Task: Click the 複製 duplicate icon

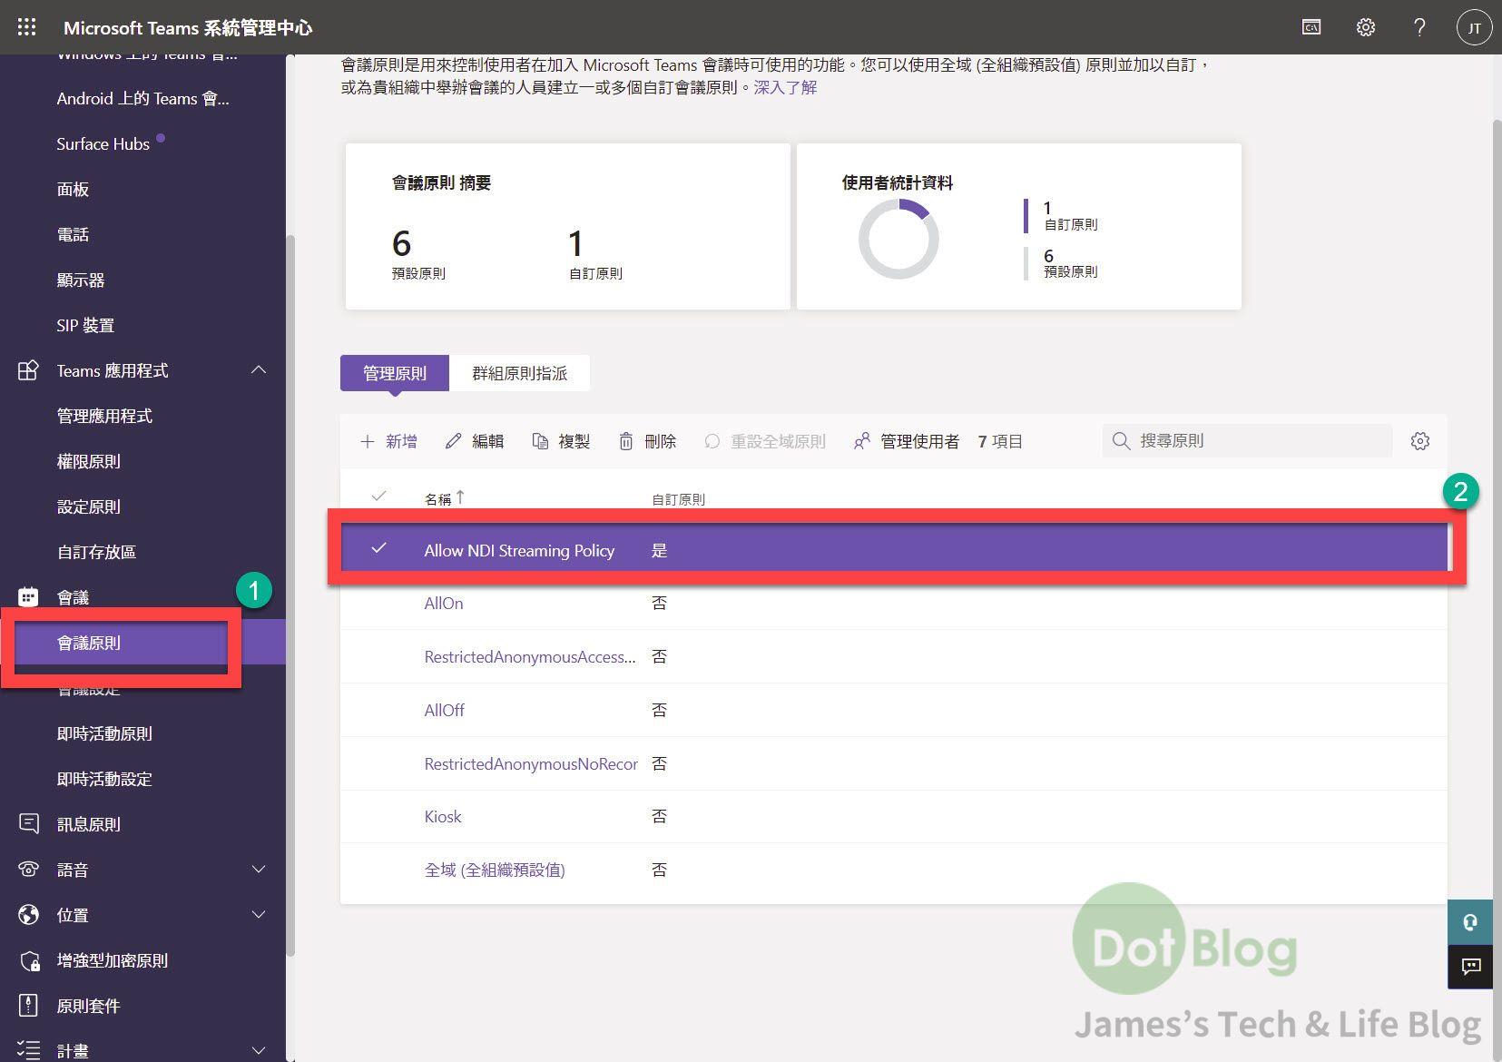Action: 540,441
